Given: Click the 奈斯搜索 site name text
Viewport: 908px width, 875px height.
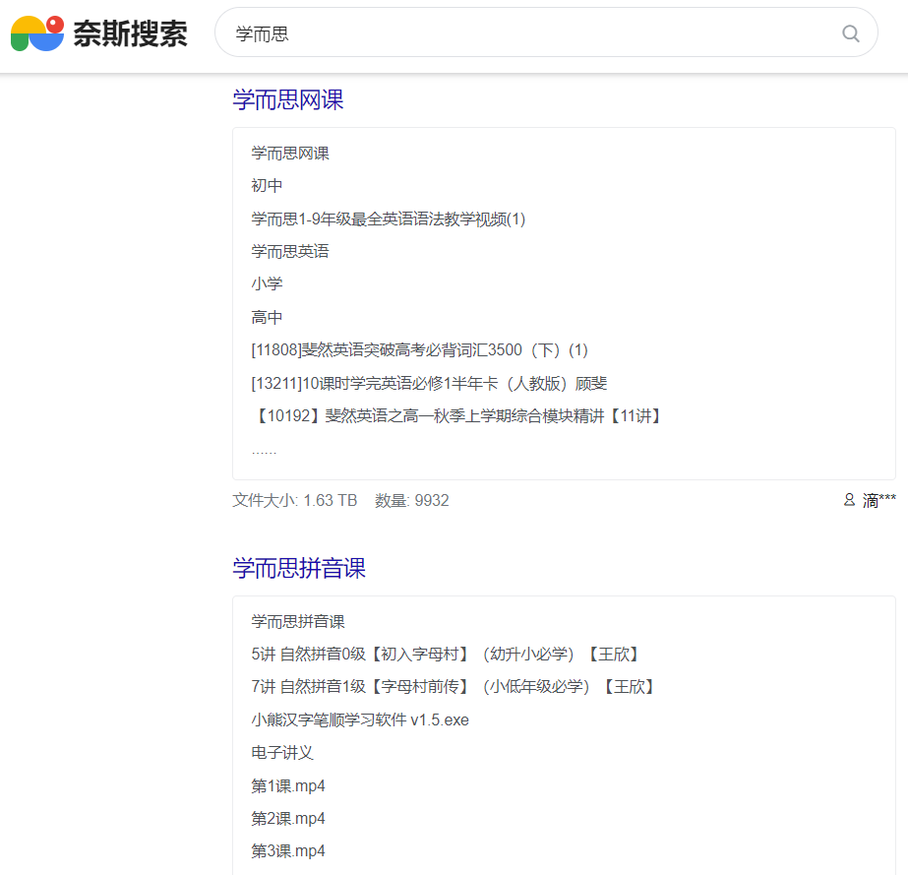Looking at the screenshot, I should 130,33.
